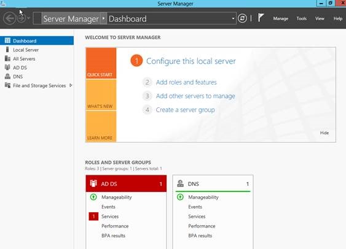Image resolution: width=346 pixels, height=249 pixels.
Task: Click the AD DS icon in the sidebar
Action: [7, 67]
